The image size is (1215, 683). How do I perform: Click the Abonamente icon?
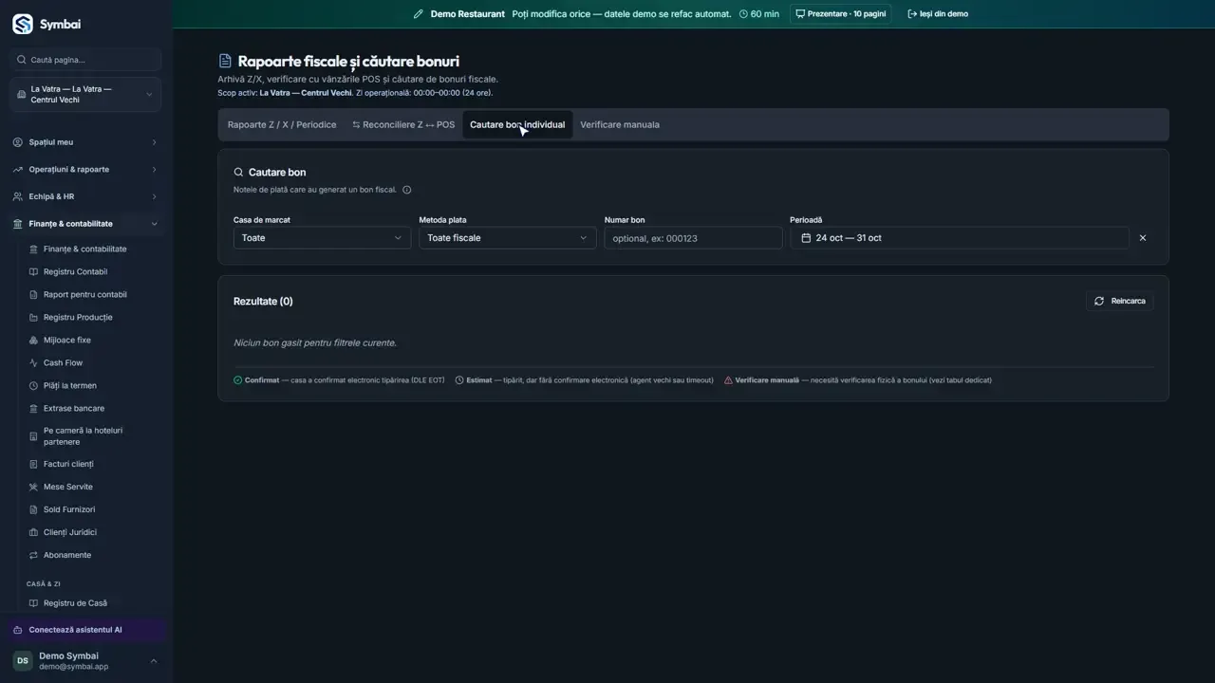(x=34, y=556)
